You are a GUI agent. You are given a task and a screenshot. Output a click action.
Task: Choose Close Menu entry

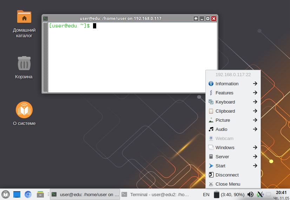coord(233,184)
